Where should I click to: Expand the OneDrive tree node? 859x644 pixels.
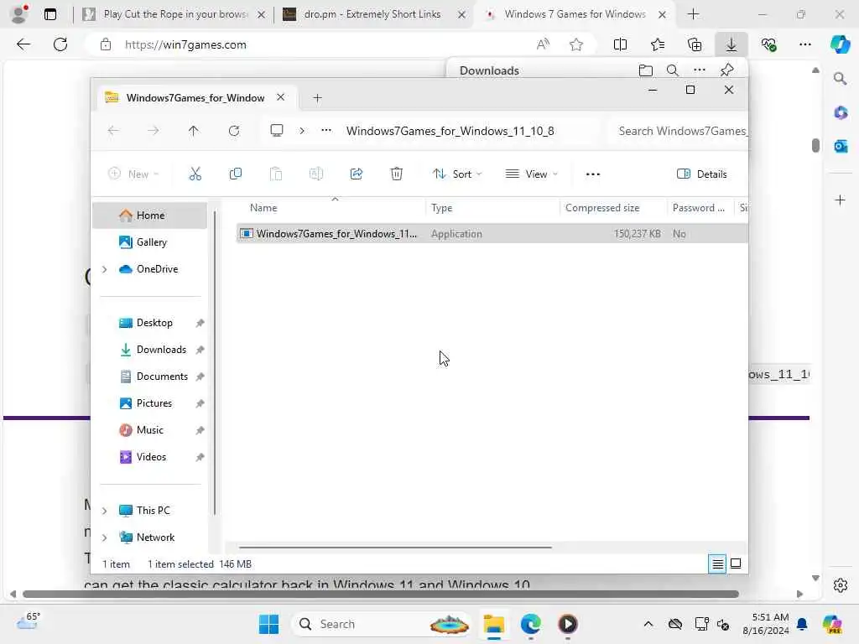coord(104,269)
